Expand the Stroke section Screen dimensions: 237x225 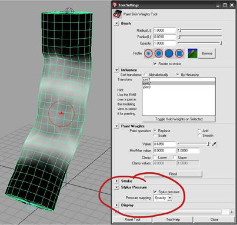[x=116, y=181]
